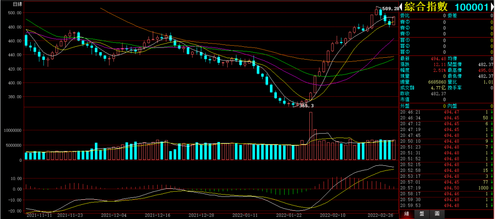Click the 總量 value 6685860
The image size is (495, 219).
click(437, 82)
